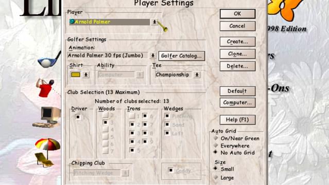
Task: Click the Animation field showing 30 fps (Jumbo)
Action: tap(108, 55)
